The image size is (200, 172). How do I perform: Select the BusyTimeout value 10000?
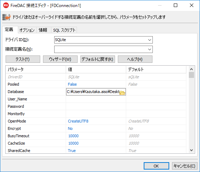[73, 136]
